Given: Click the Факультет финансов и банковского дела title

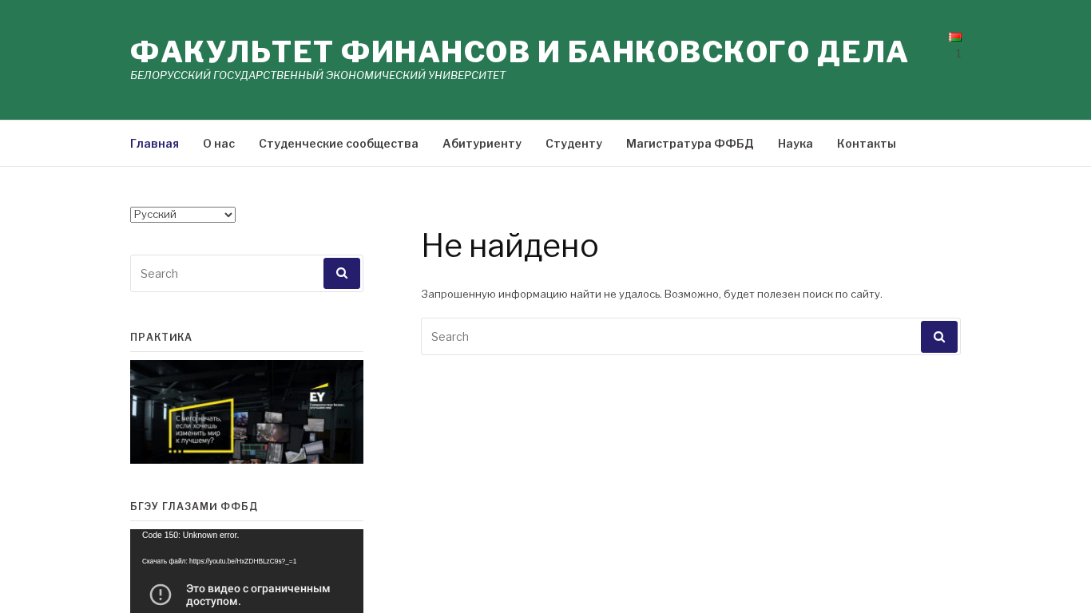Looking at the screenshot, I should click(519, 52).
